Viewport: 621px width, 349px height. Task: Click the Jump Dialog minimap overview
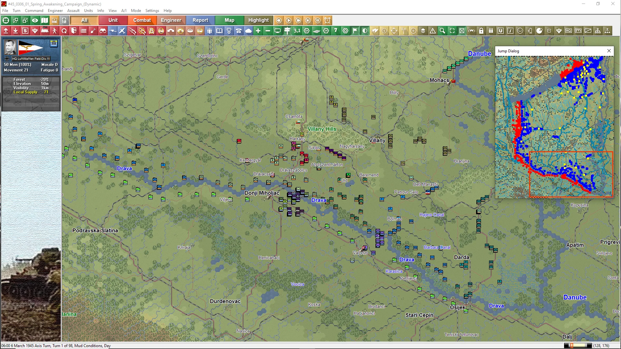554,127
